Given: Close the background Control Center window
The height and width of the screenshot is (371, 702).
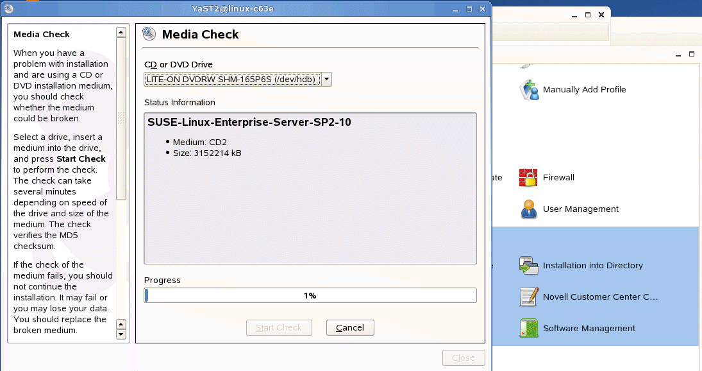Looking at the screenshot, I should (x=601, y=15).
